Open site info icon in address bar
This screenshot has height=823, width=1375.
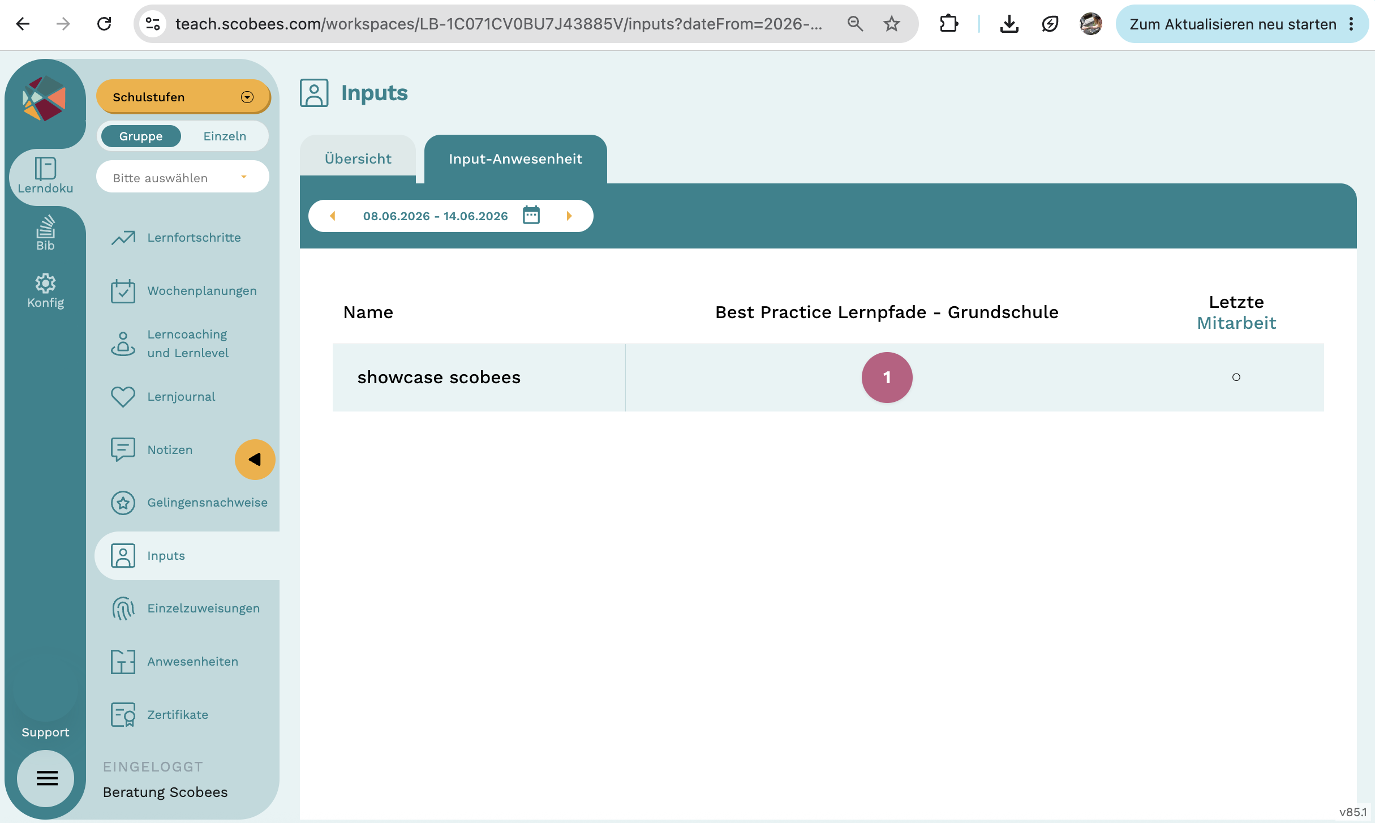coord(153,24)
